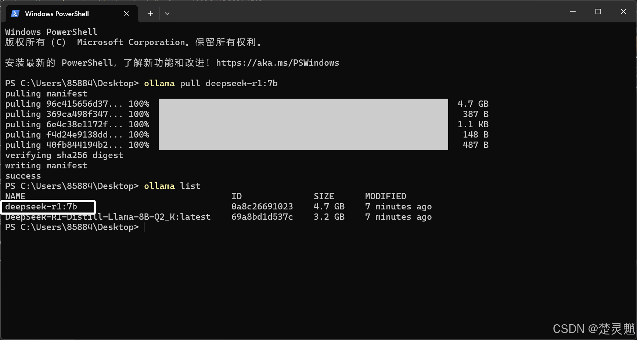Screen dimensions: 637x340
Task: Click the 'pulling manifest' line
Action: (x=46, y=94)
